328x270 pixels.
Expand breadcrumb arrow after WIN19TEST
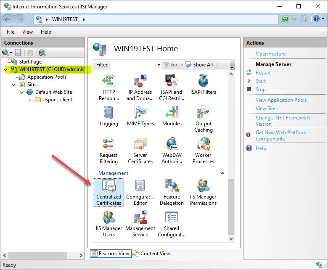pyautogui.click(x=83, y=19)
